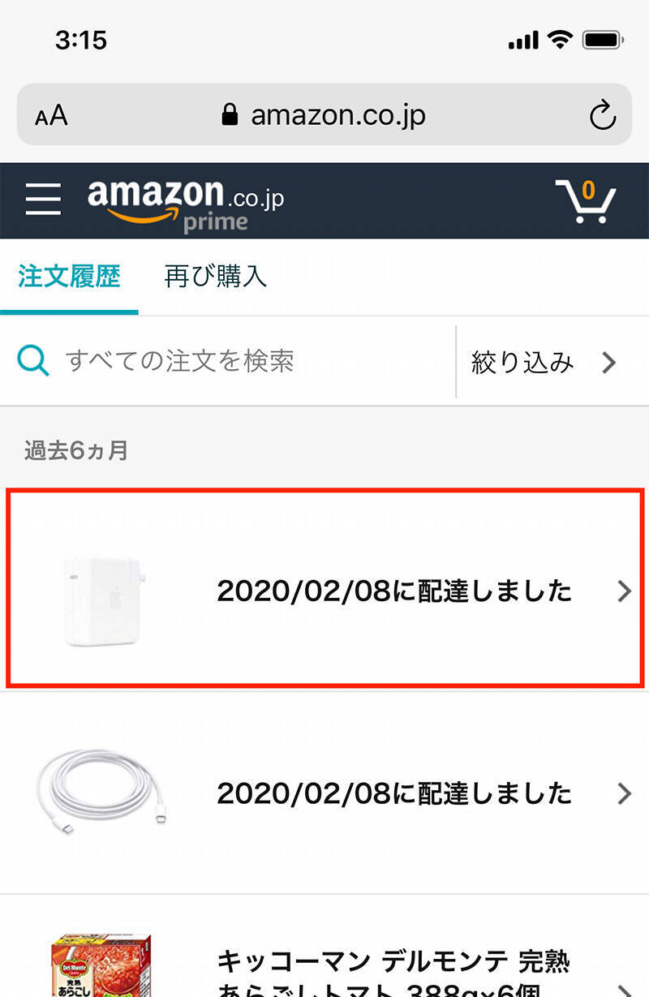Tap the lock icon beside URL
Image resolution: width=649 pixels, height=997 pixels.
coord(230,115)
